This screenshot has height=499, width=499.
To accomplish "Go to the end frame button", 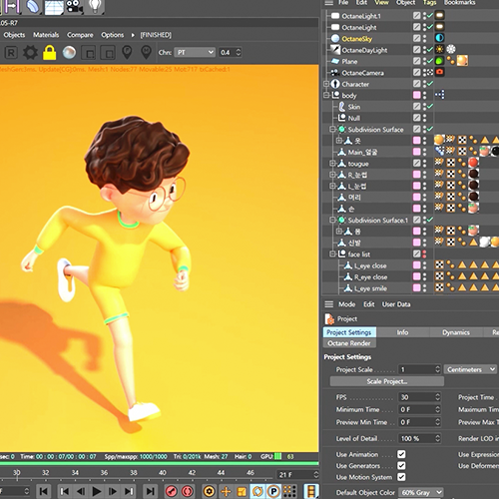I will click(150, 491).
